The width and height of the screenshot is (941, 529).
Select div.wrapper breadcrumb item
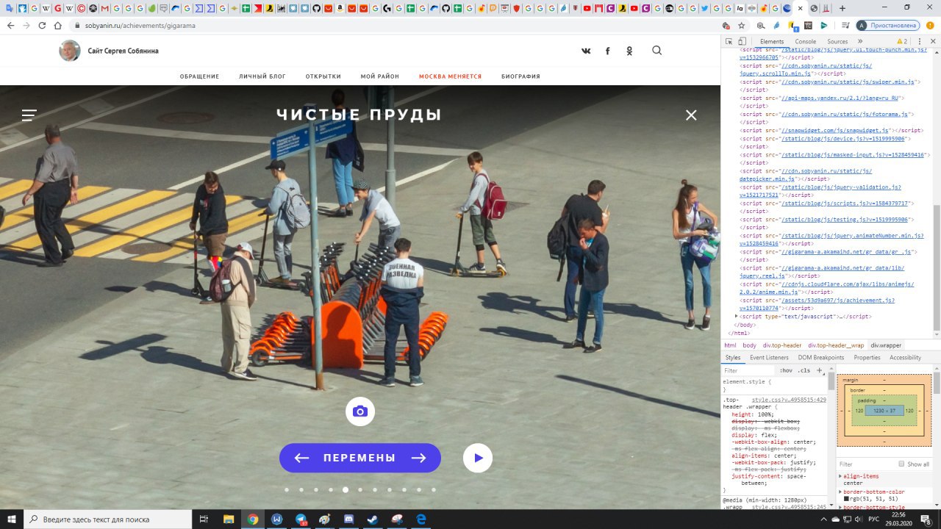[886, 345]
